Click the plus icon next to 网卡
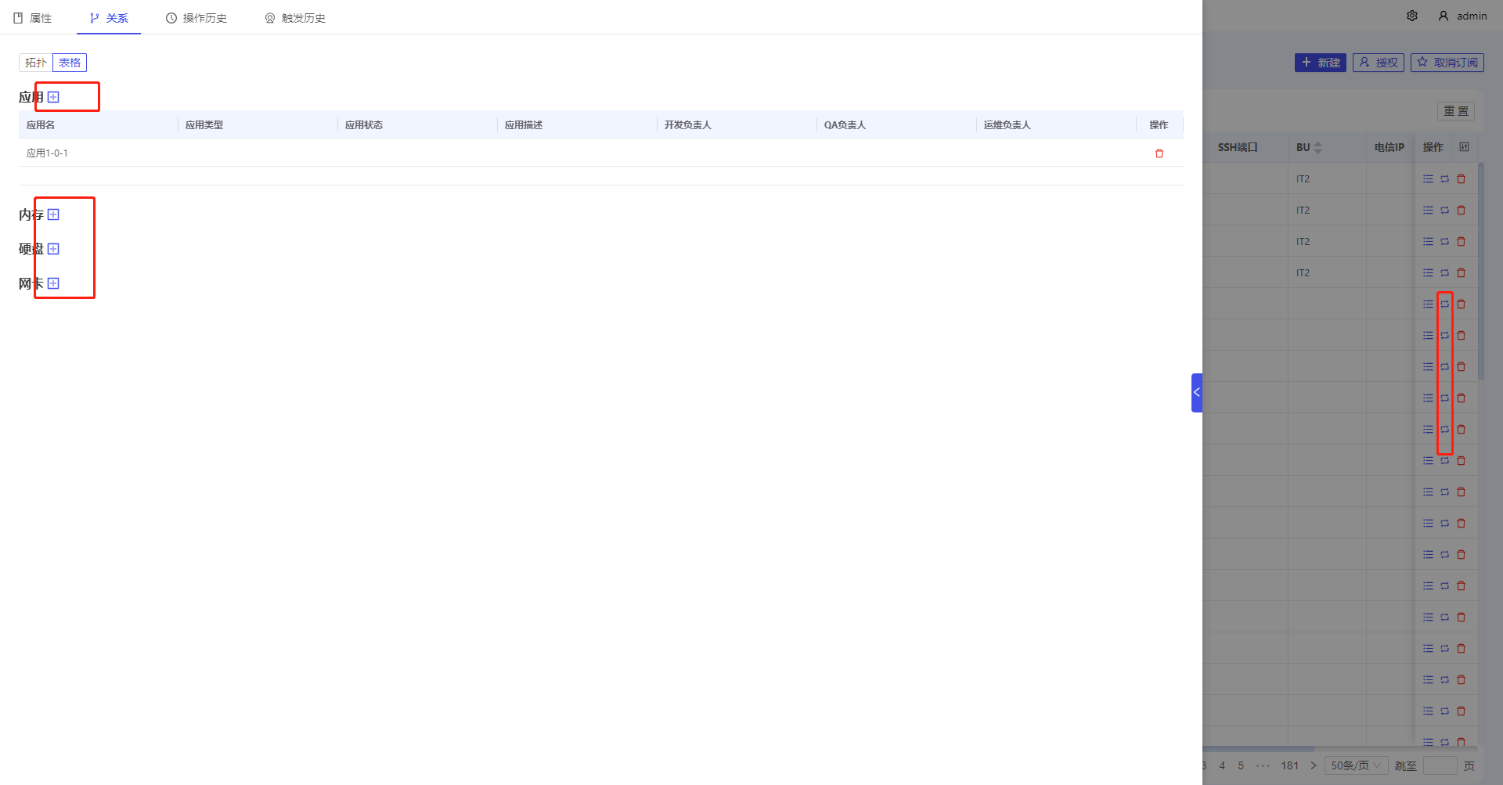 click(53, 283)
